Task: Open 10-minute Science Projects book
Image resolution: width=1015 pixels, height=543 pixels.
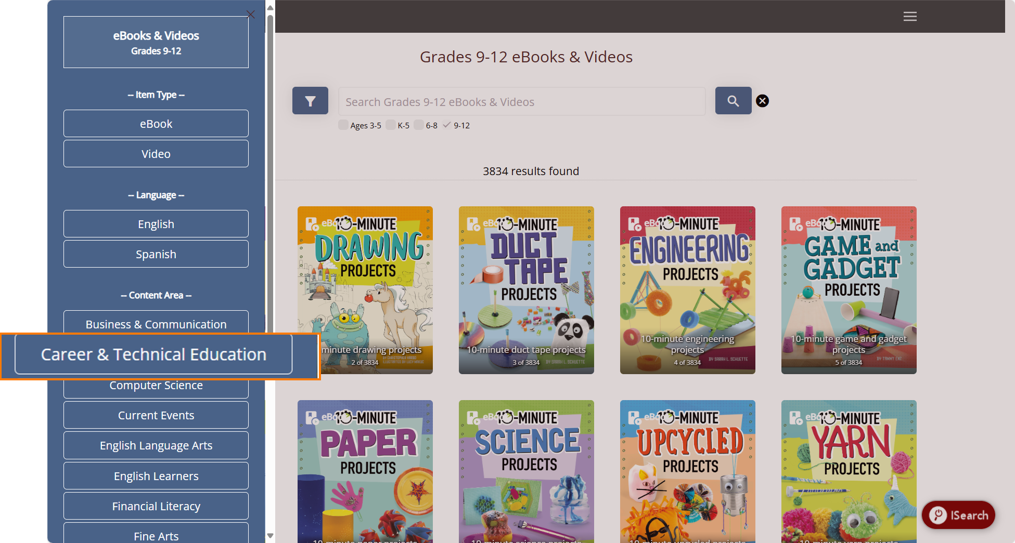Action: [526, 471]
